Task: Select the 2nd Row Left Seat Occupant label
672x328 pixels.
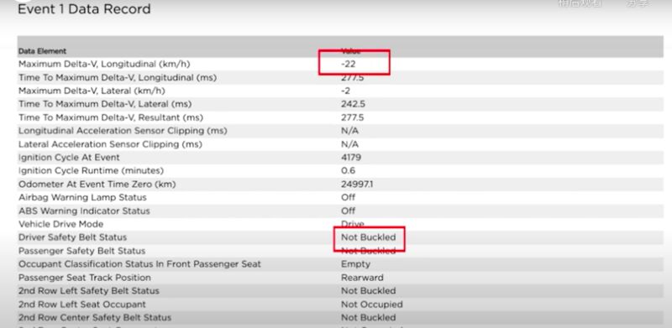Action: click(81, 305)
